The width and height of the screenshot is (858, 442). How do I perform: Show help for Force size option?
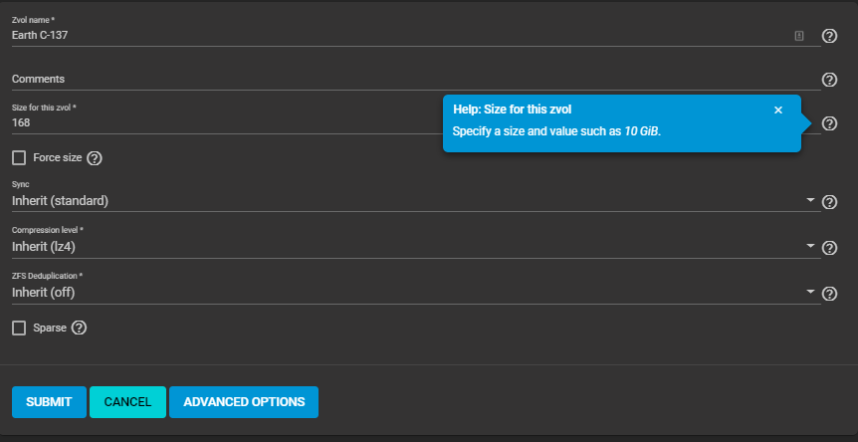pyautogui.click(x=96, y=158)
